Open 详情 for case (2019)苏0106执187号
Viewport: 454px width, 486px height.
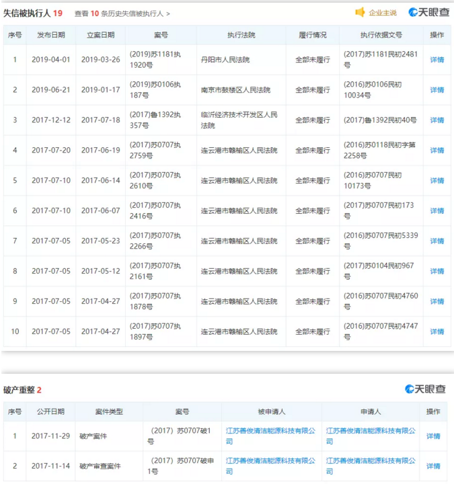pyautogui.click(x=437, y=90)
